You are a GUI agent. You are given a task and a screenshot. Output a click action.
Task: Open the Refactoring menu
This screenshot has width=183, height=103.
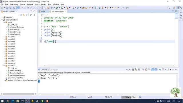(14, 5)
